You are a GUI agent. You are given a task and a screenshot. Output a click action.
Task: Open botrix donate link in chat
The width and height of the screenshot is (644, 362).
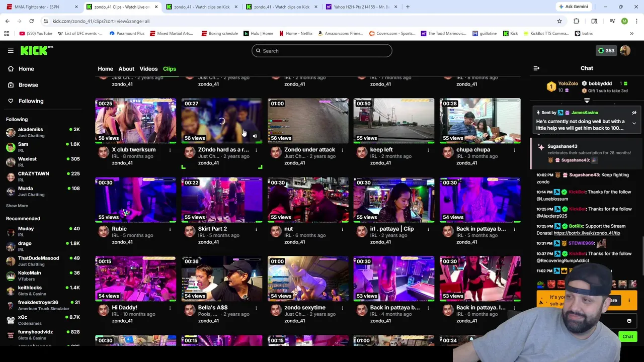point(587,233)
